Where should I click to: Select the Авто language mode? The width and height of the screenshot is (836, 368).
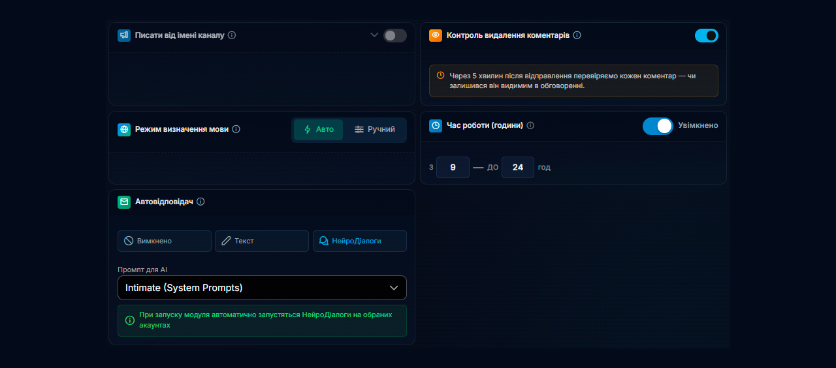(319, 129)
